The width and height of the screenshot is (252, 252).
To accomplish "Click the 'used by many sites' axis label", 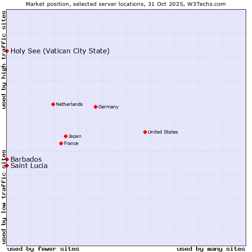I will pos(211,249).
